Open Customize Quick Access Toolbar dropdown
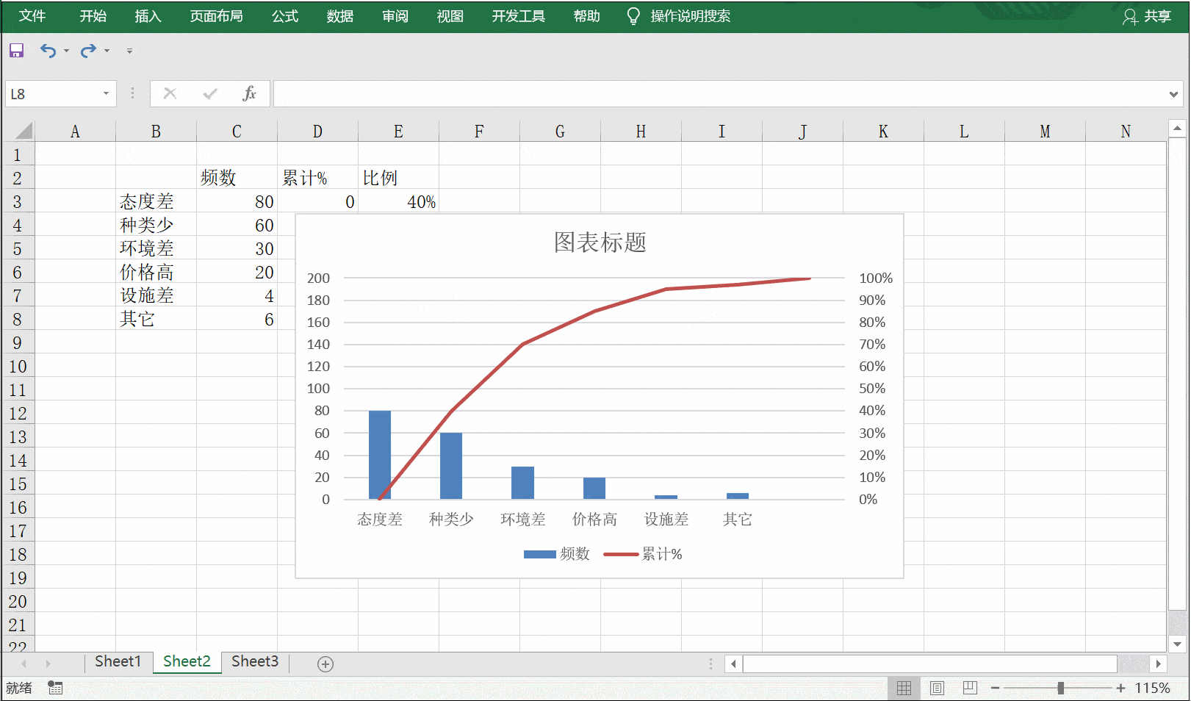Viewport: 1191px width, 701px height. pos(129,51)
